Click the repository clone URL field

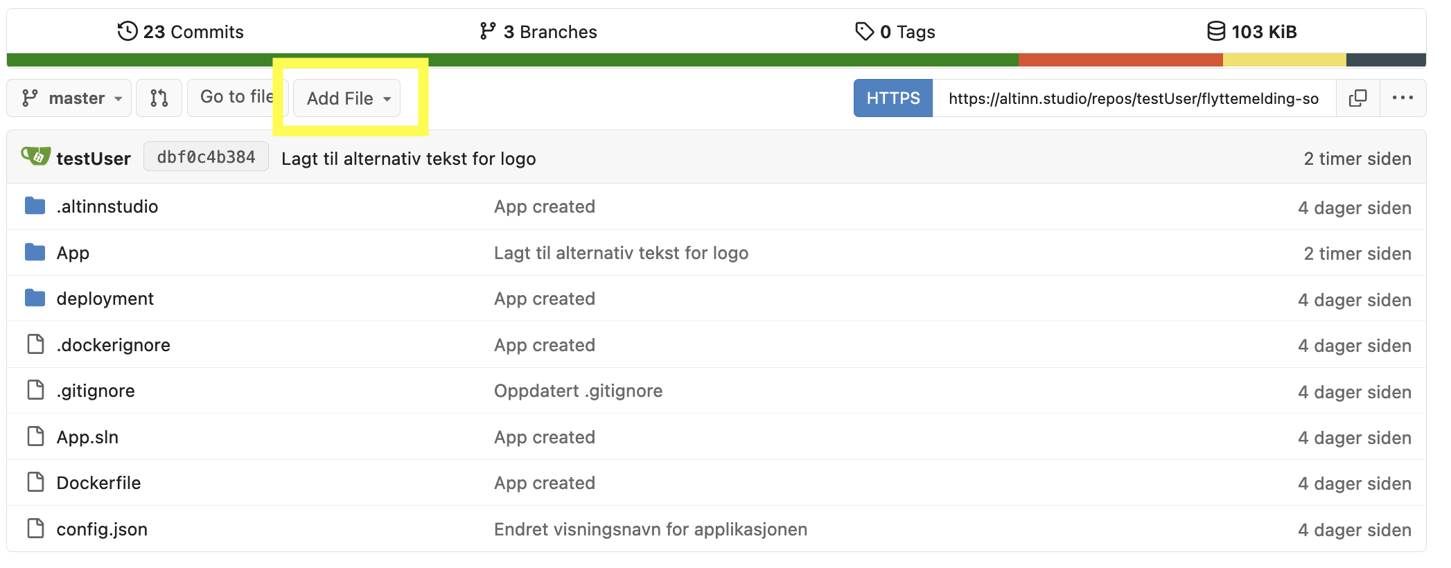pos(1133,98)
